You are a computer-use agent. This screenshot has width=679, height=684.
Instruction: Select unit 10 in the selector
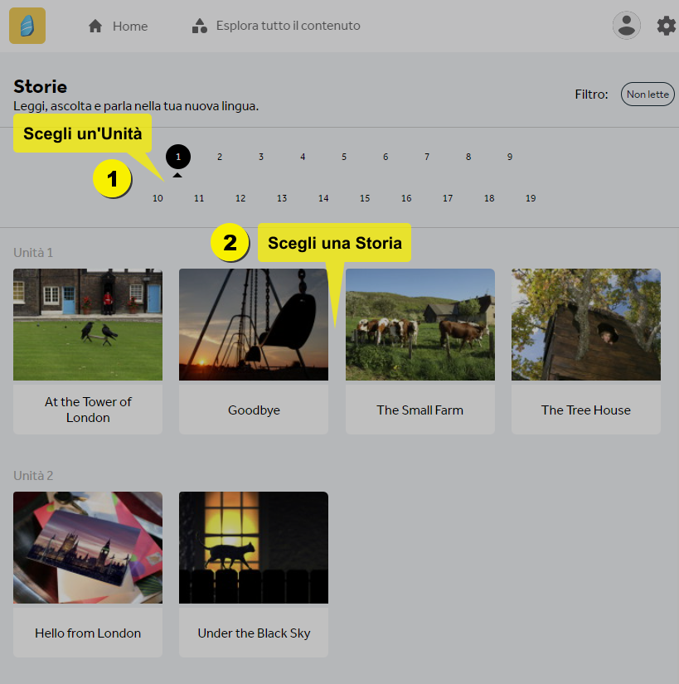[x=158, y=198]
